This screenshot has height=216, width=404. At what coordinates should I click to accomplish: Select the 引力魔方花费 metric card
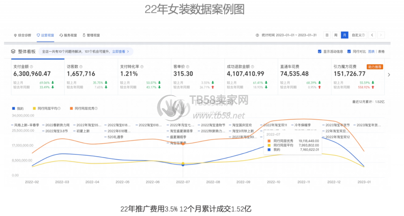tap(358, 77)
